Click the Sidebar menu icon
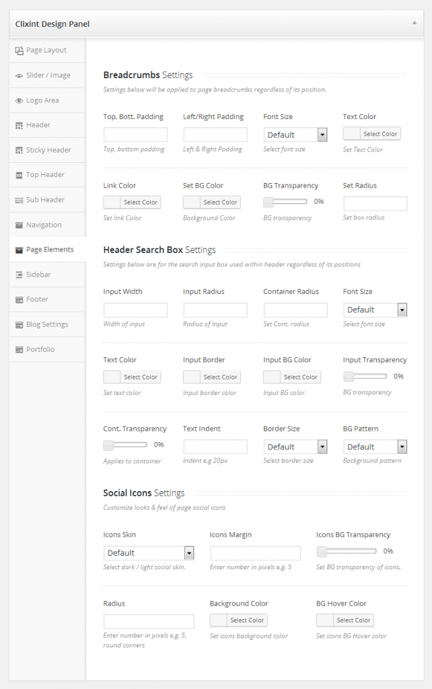The width and height of the screenshot is (432, 689). coord(20,275)
